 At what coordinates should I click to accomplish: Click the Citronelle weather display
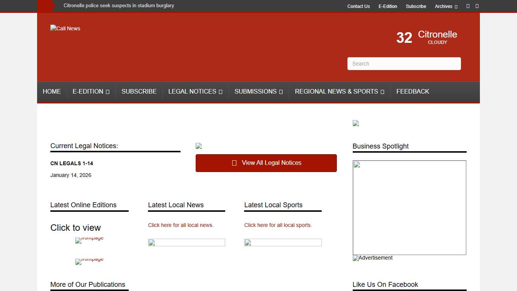pos(426,37)
